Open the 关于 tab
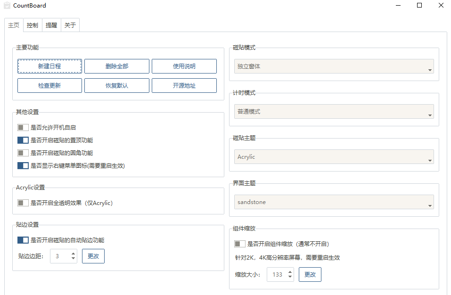The height and width of the screenshot is (295, 451). click(x=70, y=25)
